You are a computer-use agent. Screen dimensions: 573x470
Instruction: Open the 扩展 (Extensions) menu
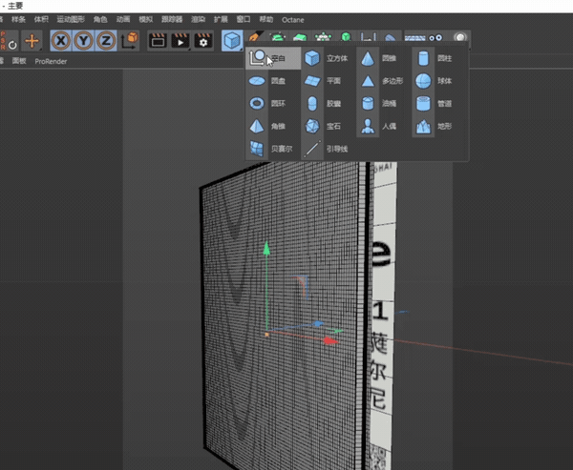(221, 20)
